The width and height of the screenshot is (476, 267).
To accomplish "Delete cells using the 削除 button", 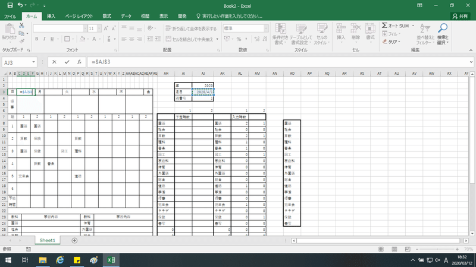I will coord(355,32).
